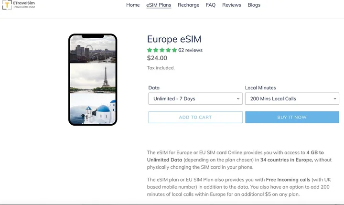Viewport: 344px width, 205px height.
Task: Click the fifth green review star
Action: [174, 50]
